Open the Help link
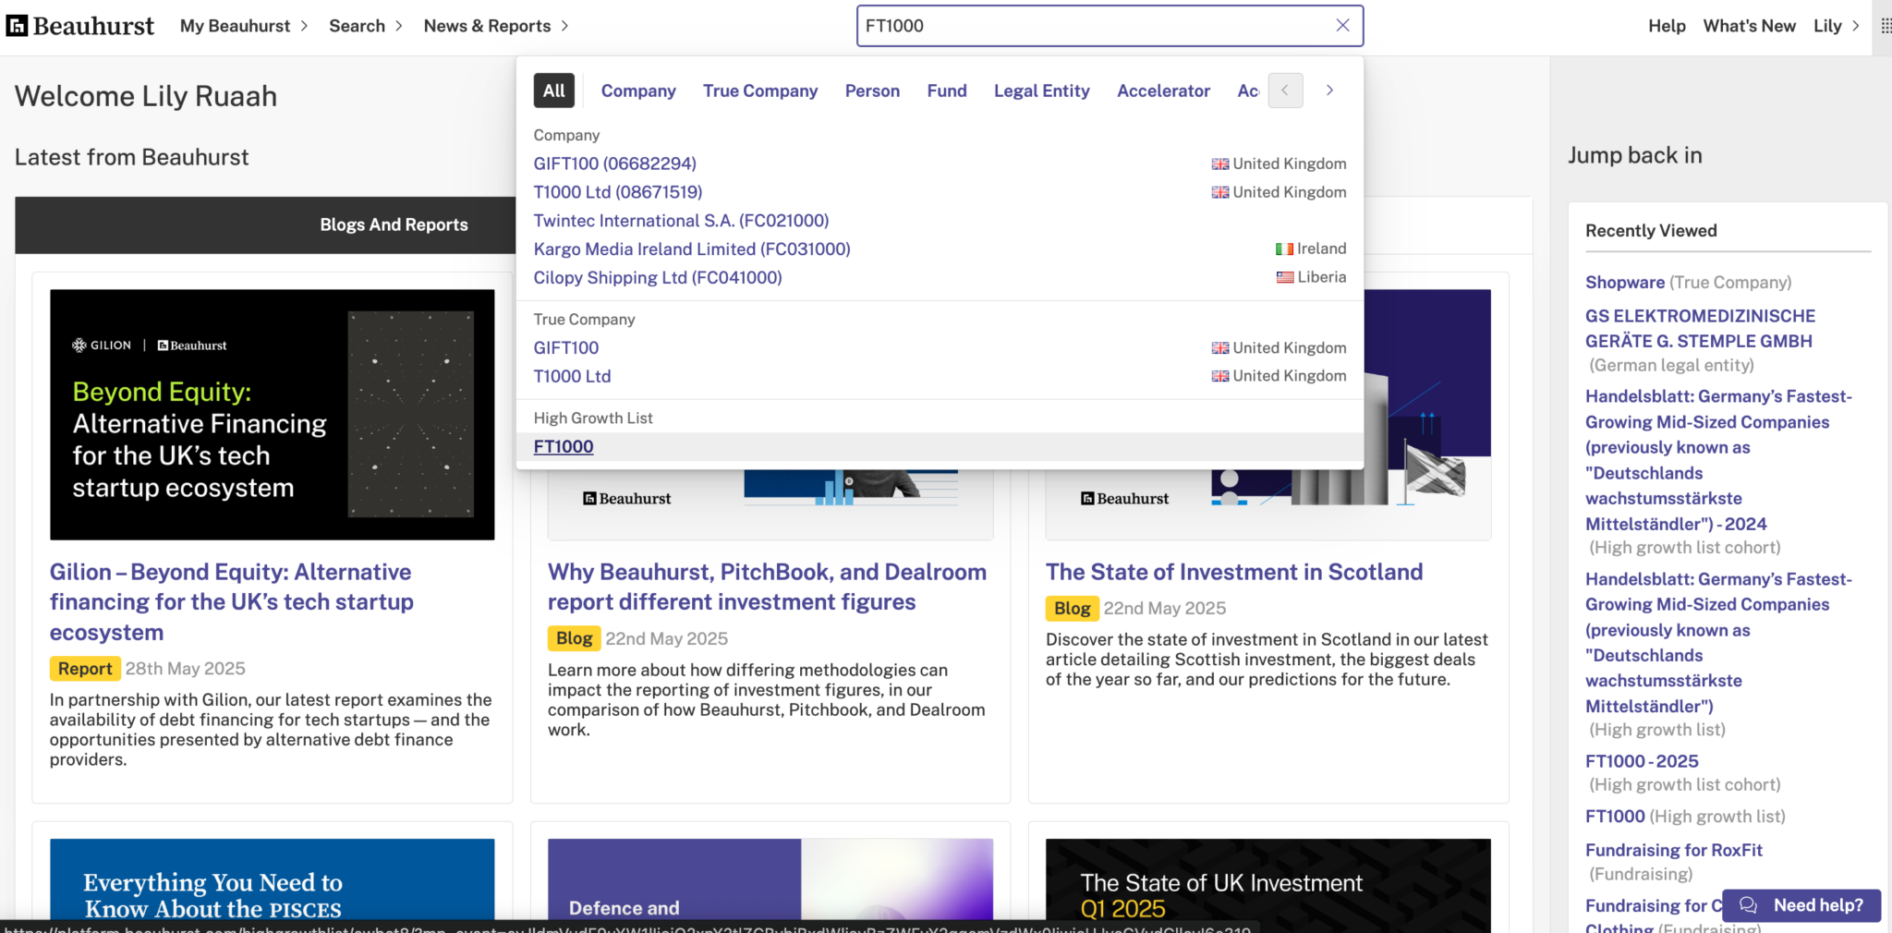This screenshot has width=1892, height=933. click(x=1667, y=26)
